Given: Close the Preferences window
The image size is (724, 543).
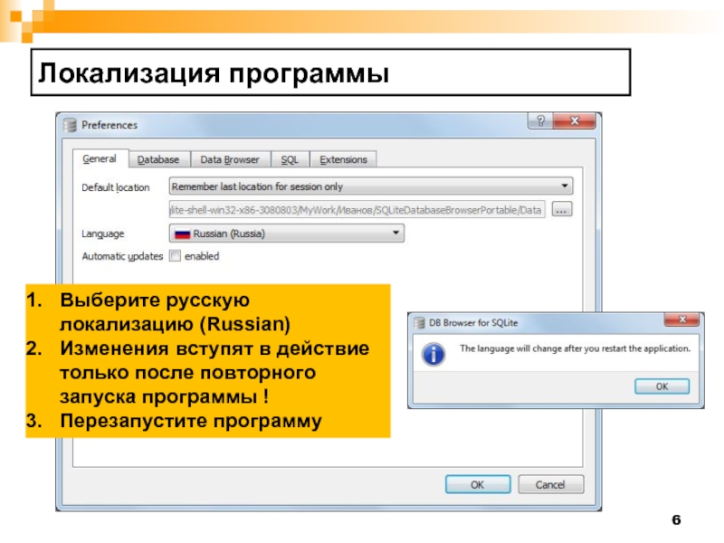Looking at the screenshot, I should tap(575, 121).
